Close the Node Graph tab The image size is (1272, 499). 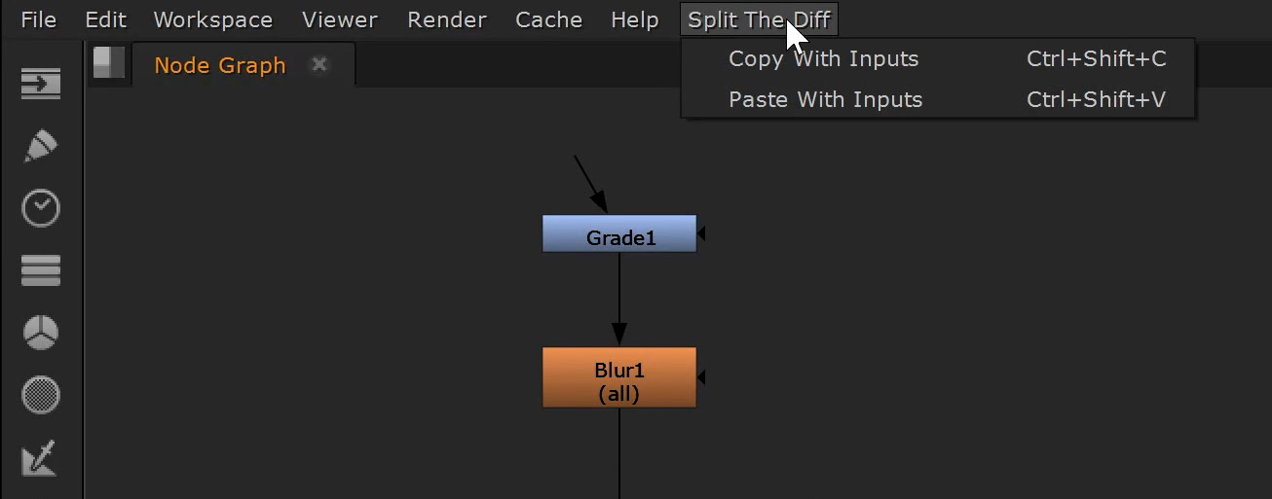318,64
